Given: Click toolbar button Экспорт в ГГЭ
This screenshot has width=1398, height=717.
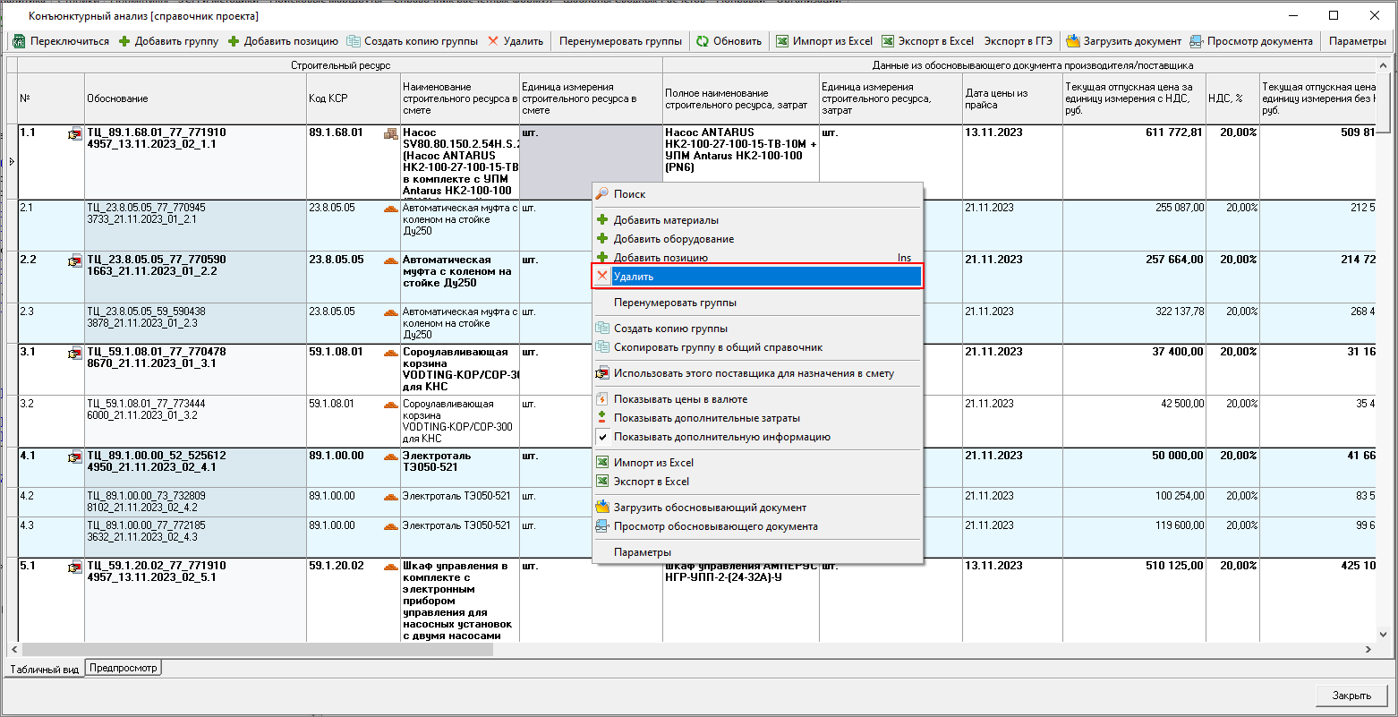Looking at the screenshot, I should point(1019,41).
